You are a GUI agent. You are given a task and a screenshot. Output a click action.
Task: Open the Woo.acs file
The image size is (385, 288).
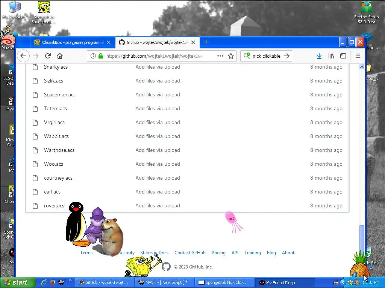(x=53, y=164)
